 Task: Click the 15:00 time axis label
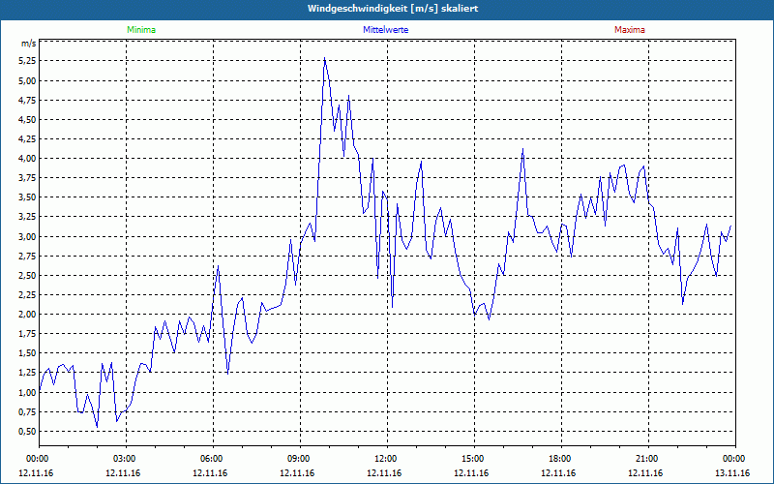[x=474, y=459]
